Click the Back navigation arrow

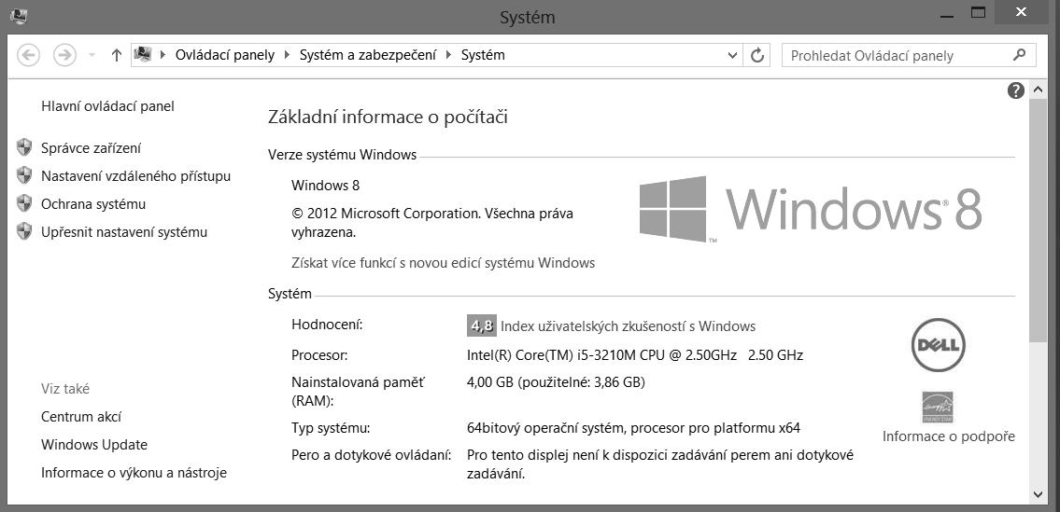coord(28,55)
